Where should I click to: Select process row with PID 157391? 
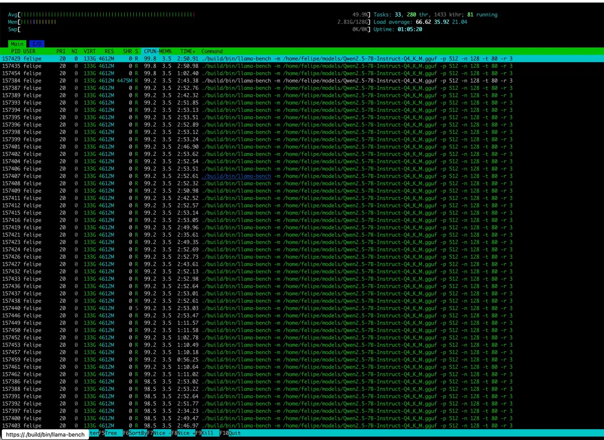click(x=302, y=396)
